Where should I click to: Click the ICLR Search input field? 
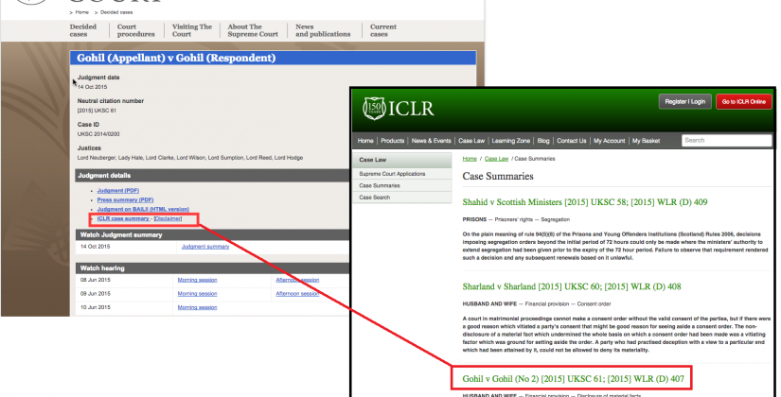(725, 141)
